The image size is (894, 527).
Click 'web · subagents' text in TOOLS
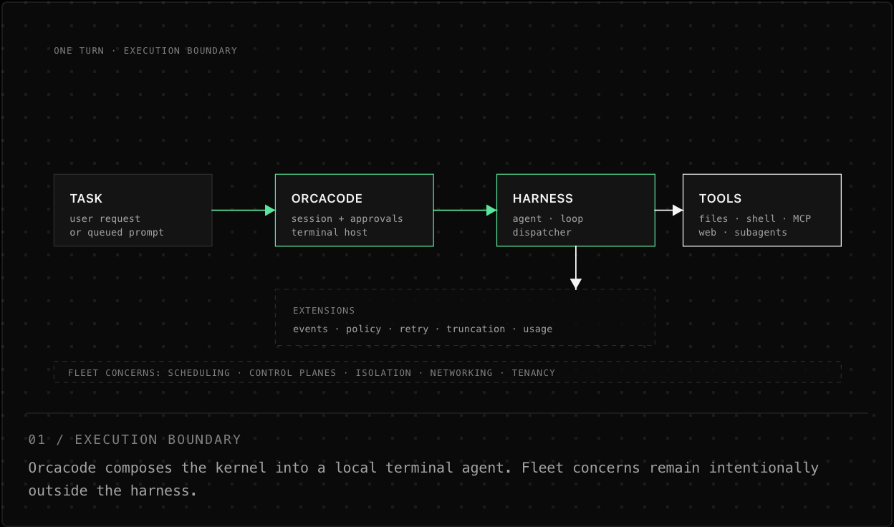pos(743,232)
